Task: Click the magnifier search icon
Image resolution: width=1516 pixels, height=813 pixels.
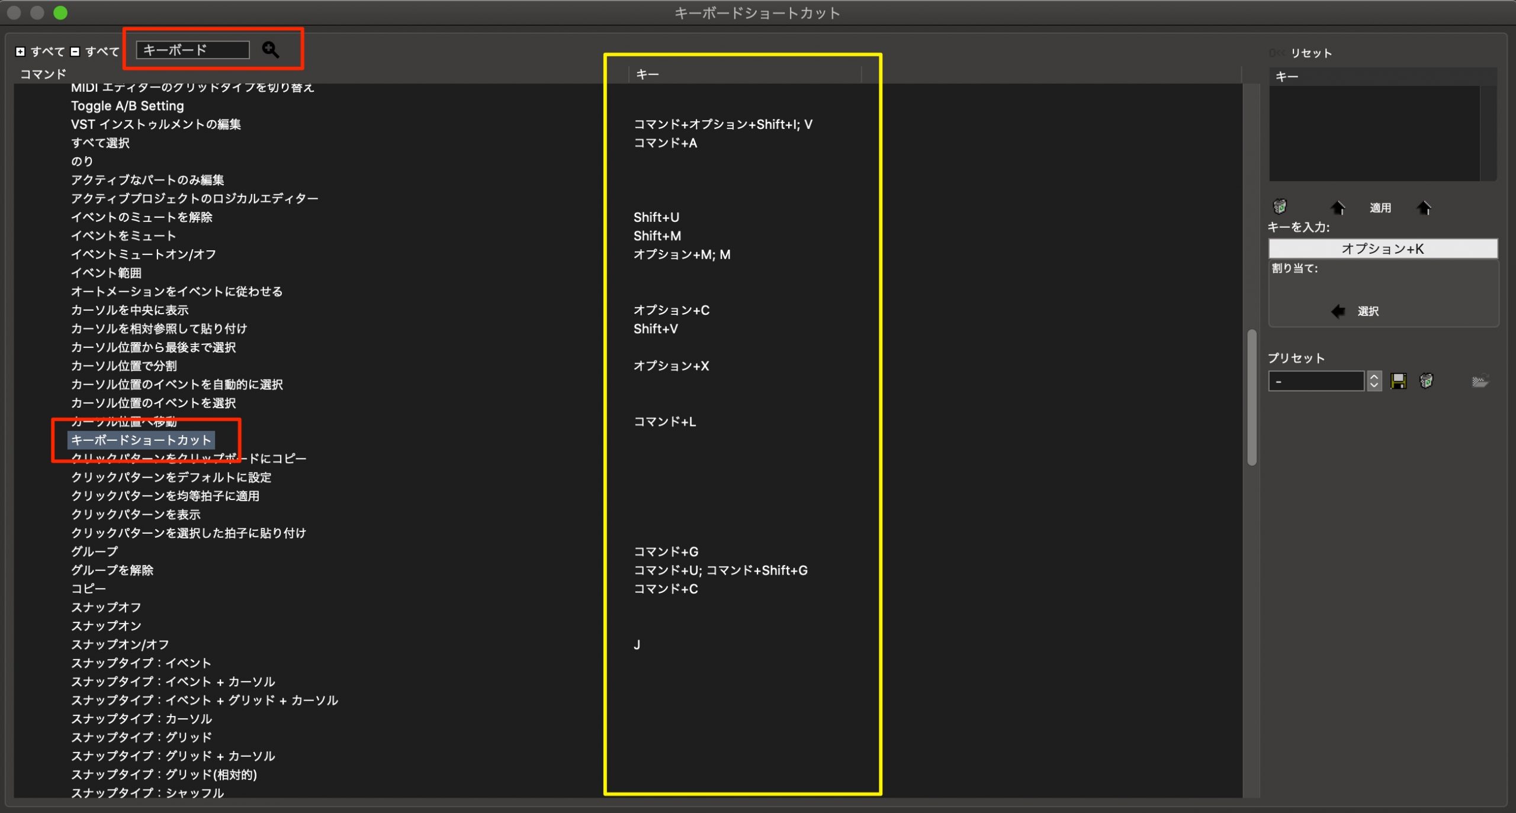Action: [x=271, y=50]
